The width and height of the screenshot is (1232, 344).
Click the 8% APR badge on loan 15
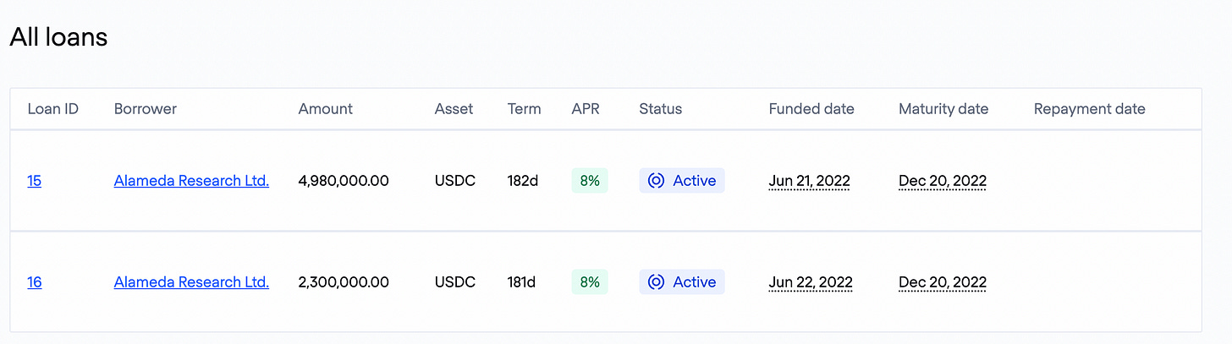(590, 180)
